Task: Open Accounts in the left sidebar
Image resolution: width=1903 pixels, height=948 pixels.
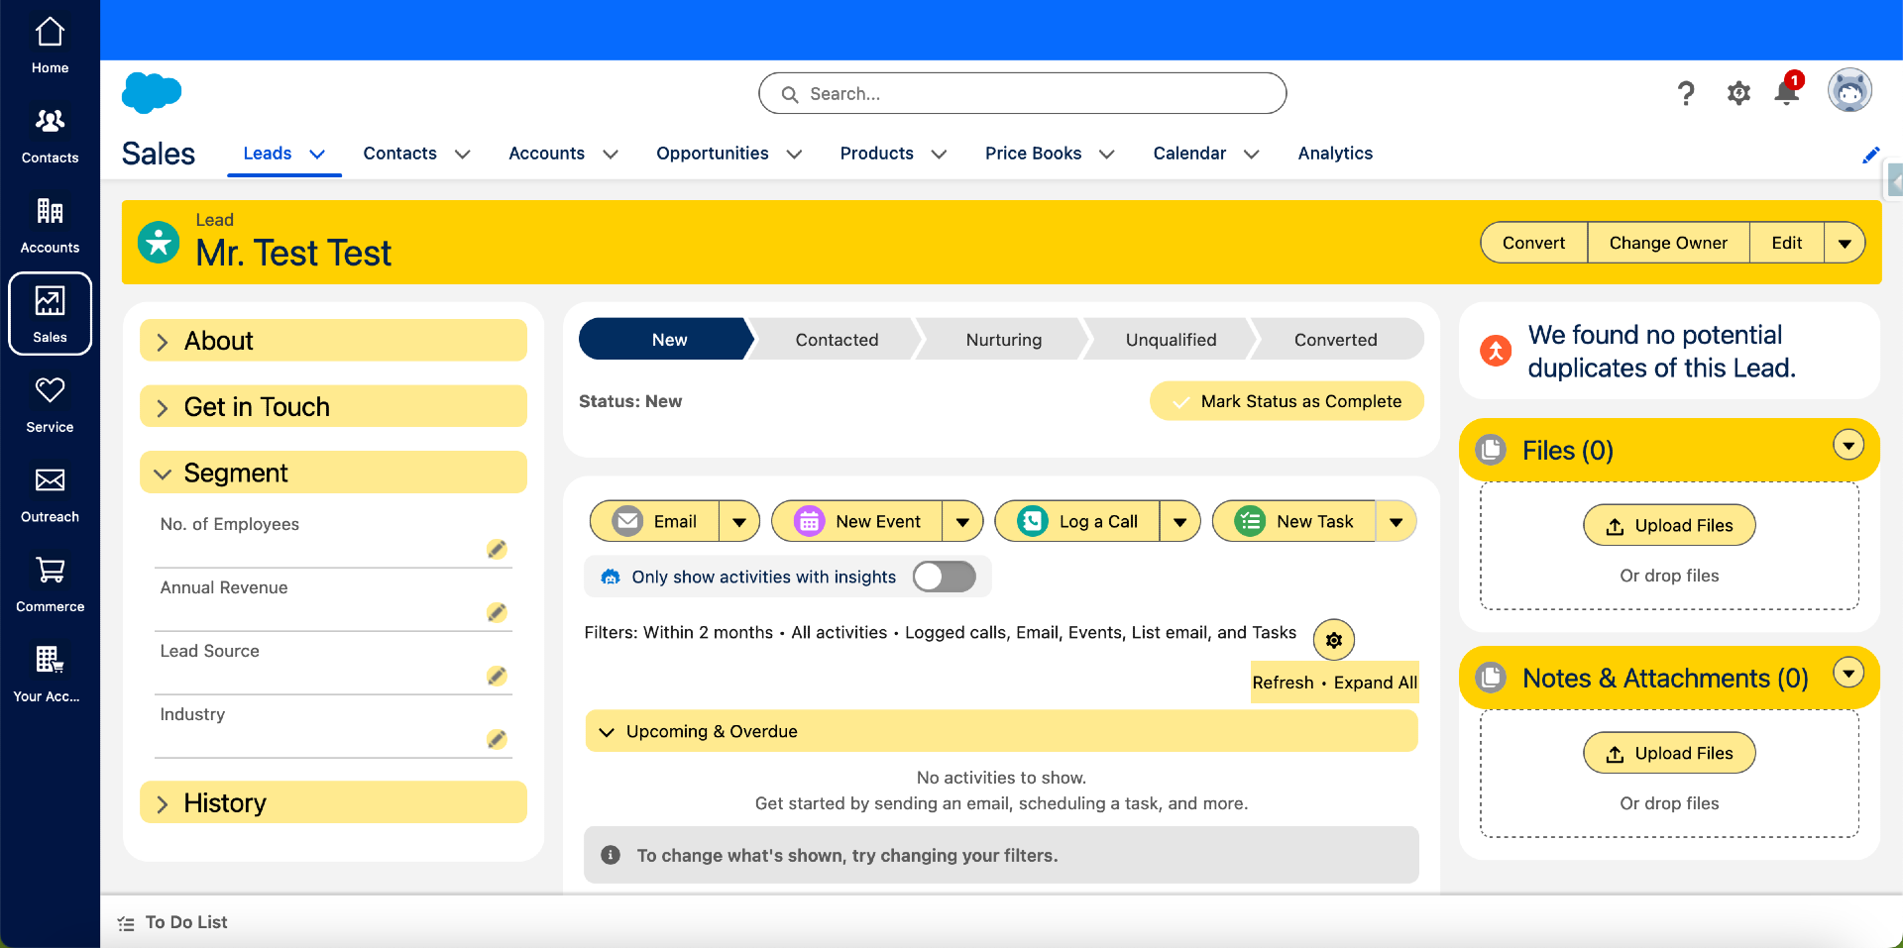Action: pyautogui.click(x=50, y=226)
